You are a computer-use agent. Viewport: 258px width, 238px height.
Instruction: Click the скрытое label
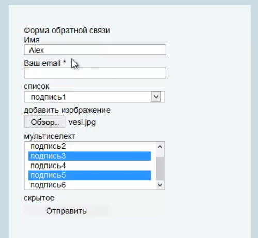(39, 198)
